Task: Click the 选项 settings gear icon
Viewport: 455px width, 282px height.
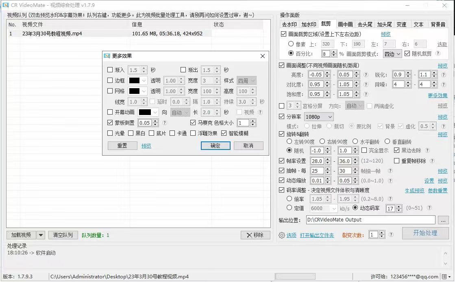Action: (x=282, y=235)
